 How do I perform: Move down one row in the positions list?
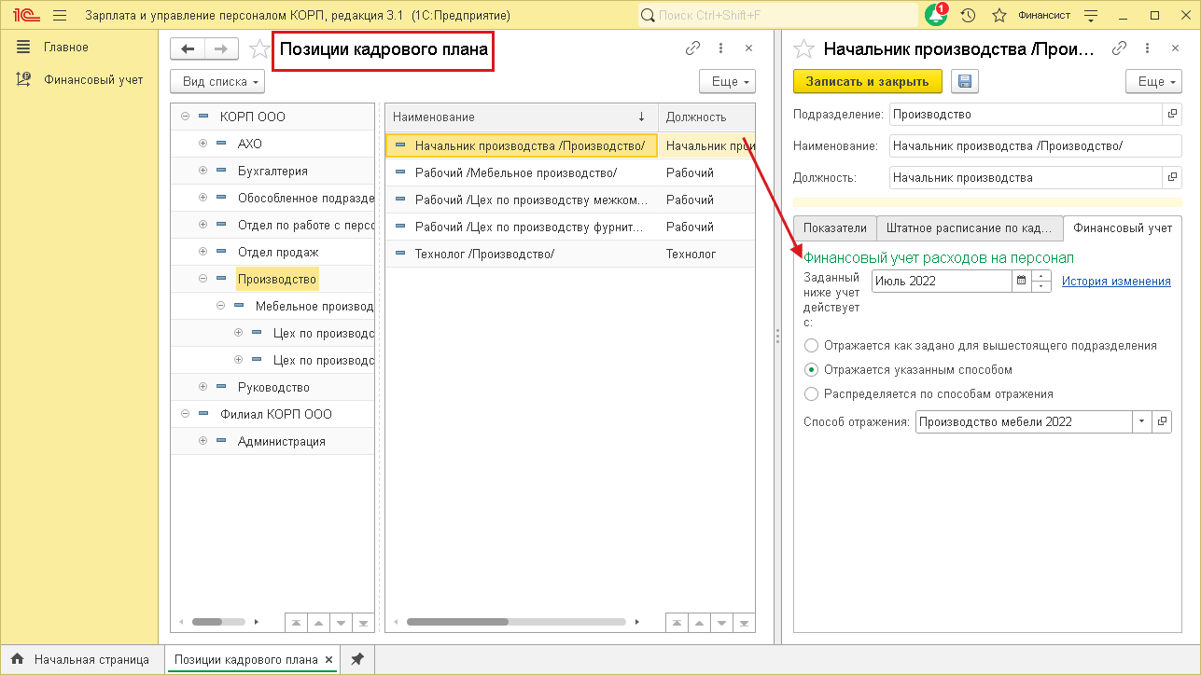pyautogui.click(x=721, y=622)
